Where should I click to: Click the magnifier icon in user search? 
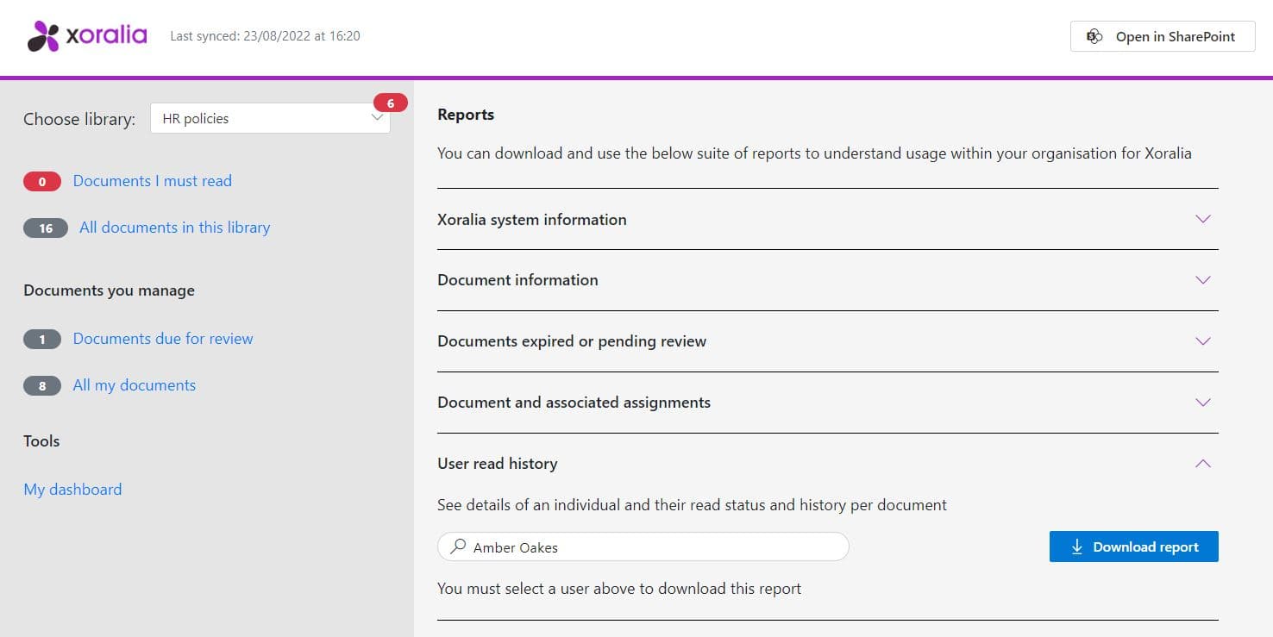(x=459, y=546)
